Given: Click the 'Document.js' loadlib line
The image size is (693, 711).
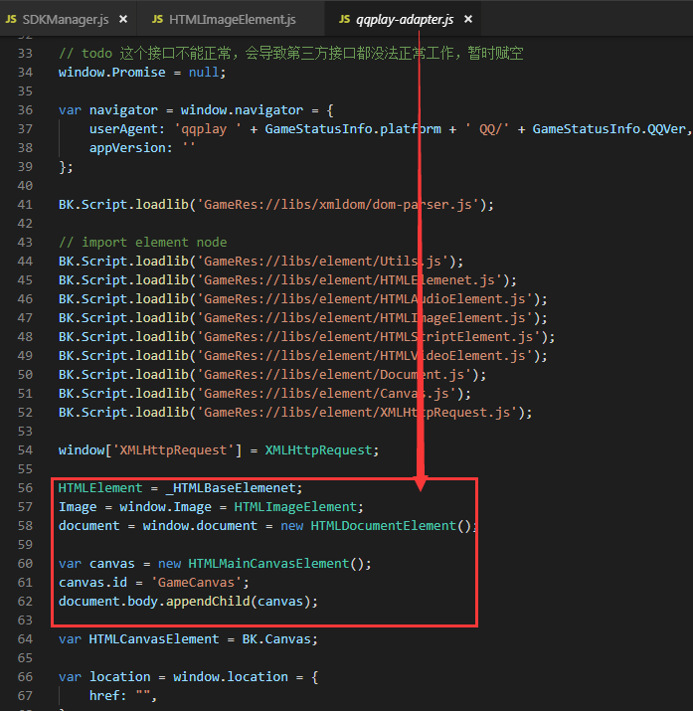Looking at the screenshot, I should pos(272,375).
